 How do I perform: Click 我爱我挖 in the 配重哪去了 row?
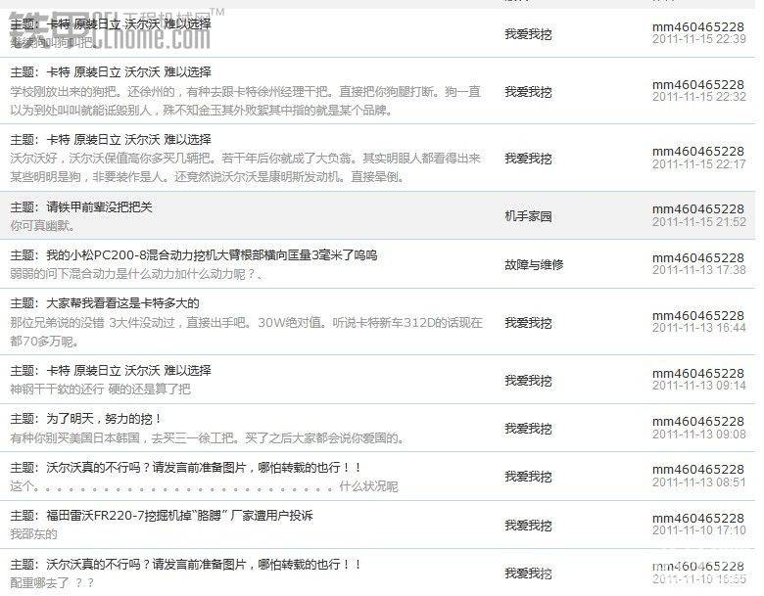click(x=528, y=573)
